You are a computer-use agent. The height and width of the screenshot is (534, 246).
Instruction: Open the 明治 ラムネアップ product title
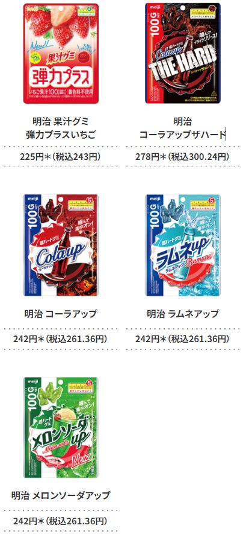(183, 313)
